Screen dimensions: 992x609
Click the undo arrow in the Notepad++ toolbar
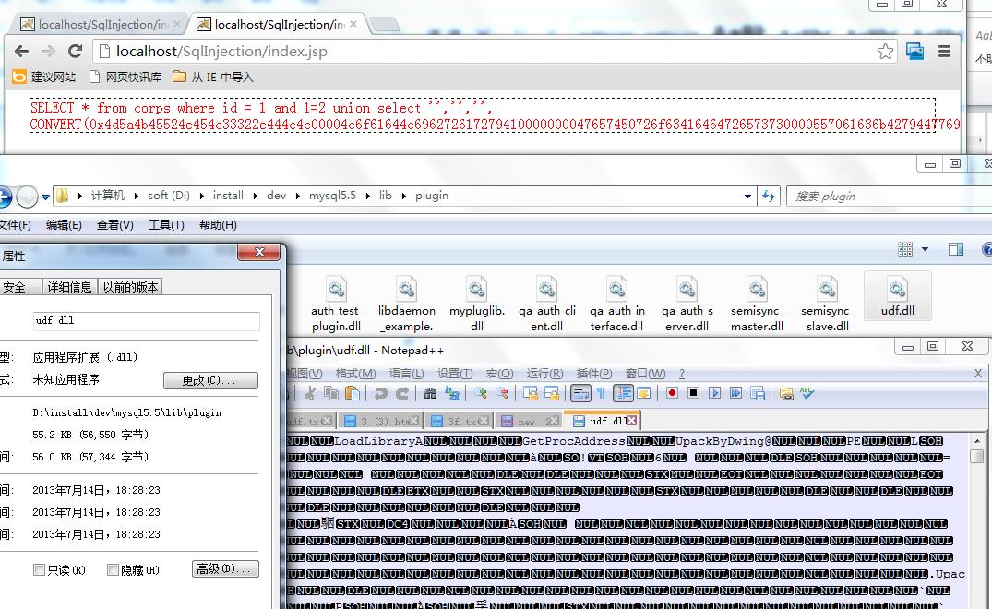tap(380, 393)
